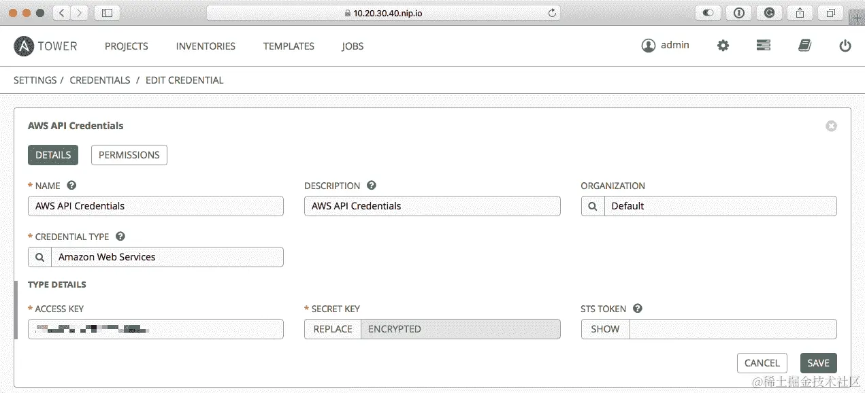Show help for Credential Type
Image resolution: width=865 pixels, height=393 pixels.
tap(120, 236)
